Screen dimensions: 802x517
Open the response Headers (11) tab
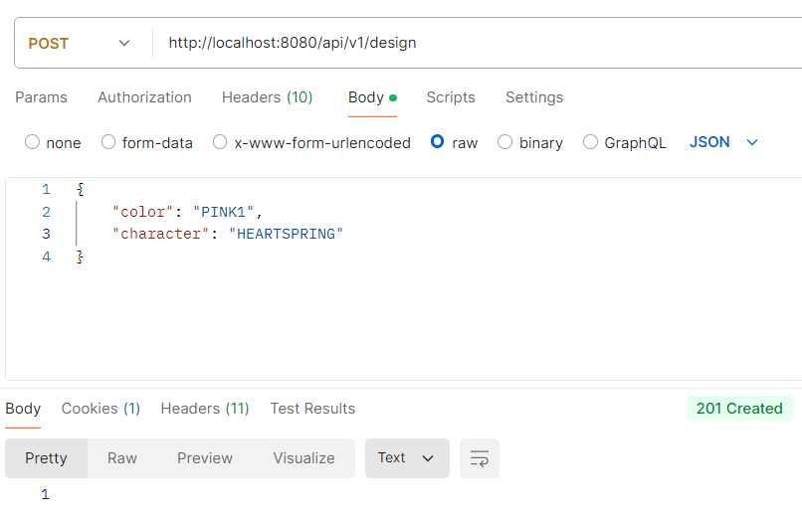(205, 409)
